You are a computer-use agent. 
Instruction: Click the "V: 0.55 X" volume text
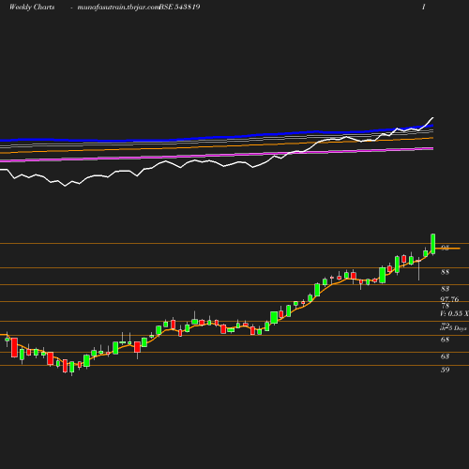point(454,313)
